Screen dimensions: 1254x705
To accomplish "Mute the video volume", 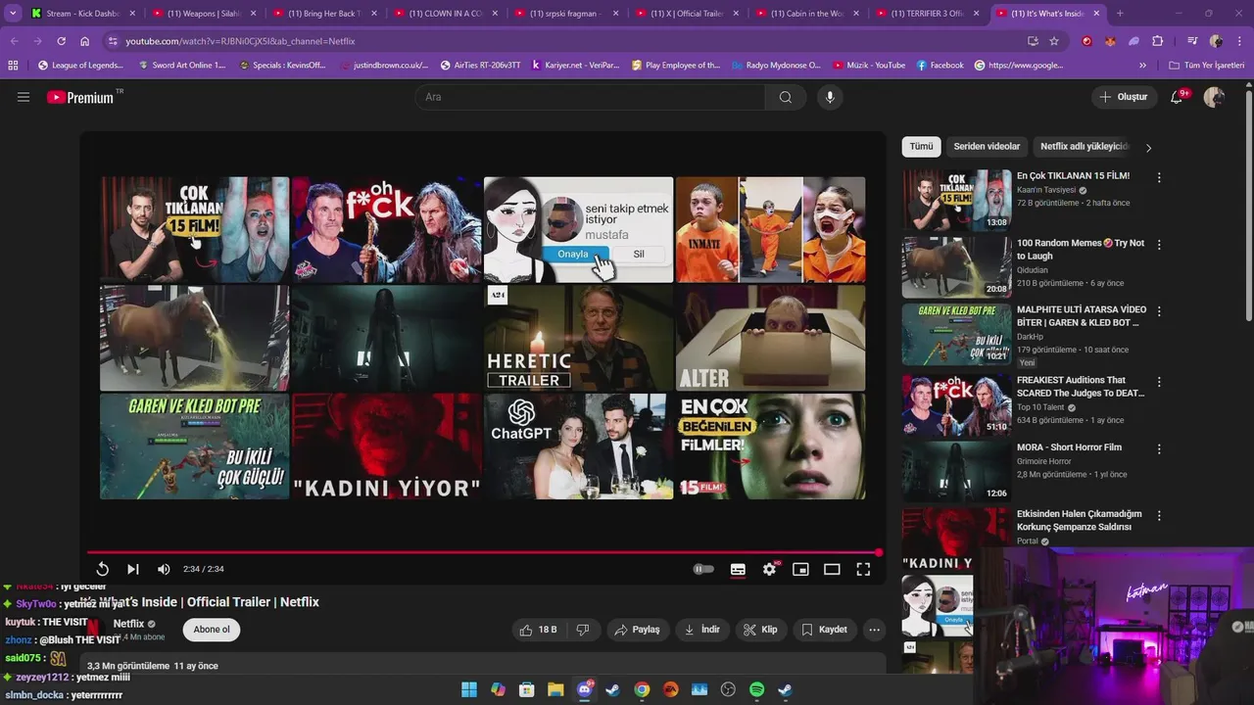I will [x=164, y=569].
